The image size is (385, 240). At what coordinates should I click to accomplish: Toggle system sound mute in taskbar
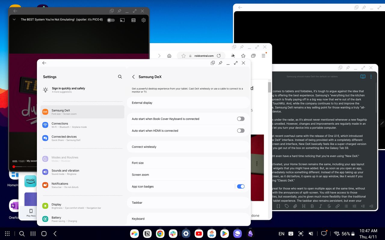click(311, 234)
